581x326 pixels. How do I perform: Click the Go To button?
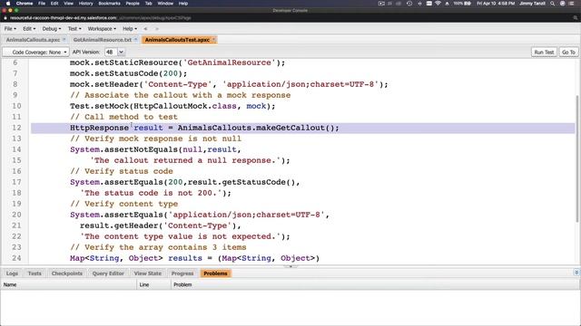(x=568, y=53)
